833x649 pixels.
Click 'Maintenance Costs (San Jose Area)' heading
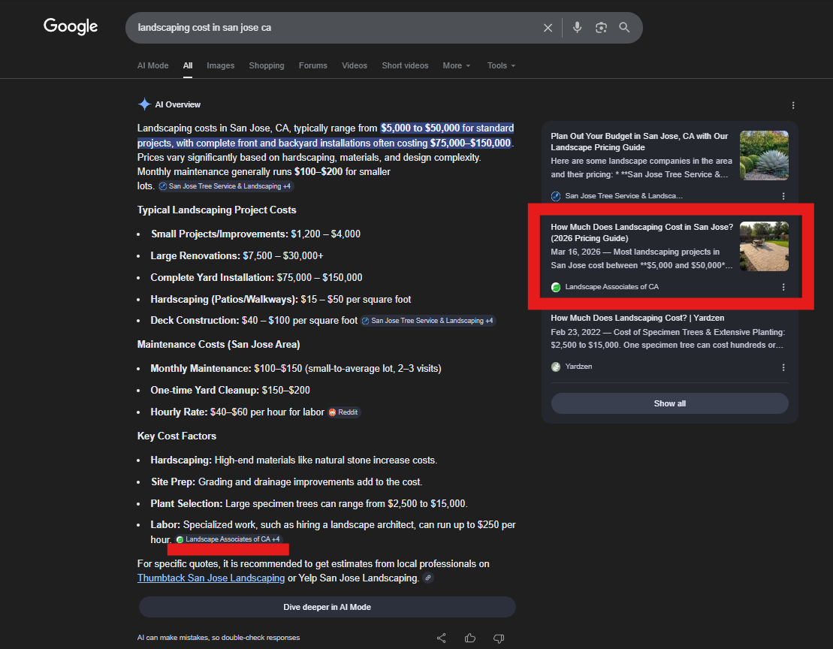[219, 344]
